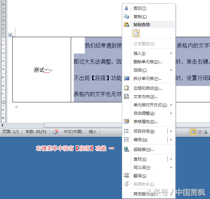Viewport: 210px width, 199px height.
Task: Click the text 表格内的文字也无效
Action: tap(97, 94)
